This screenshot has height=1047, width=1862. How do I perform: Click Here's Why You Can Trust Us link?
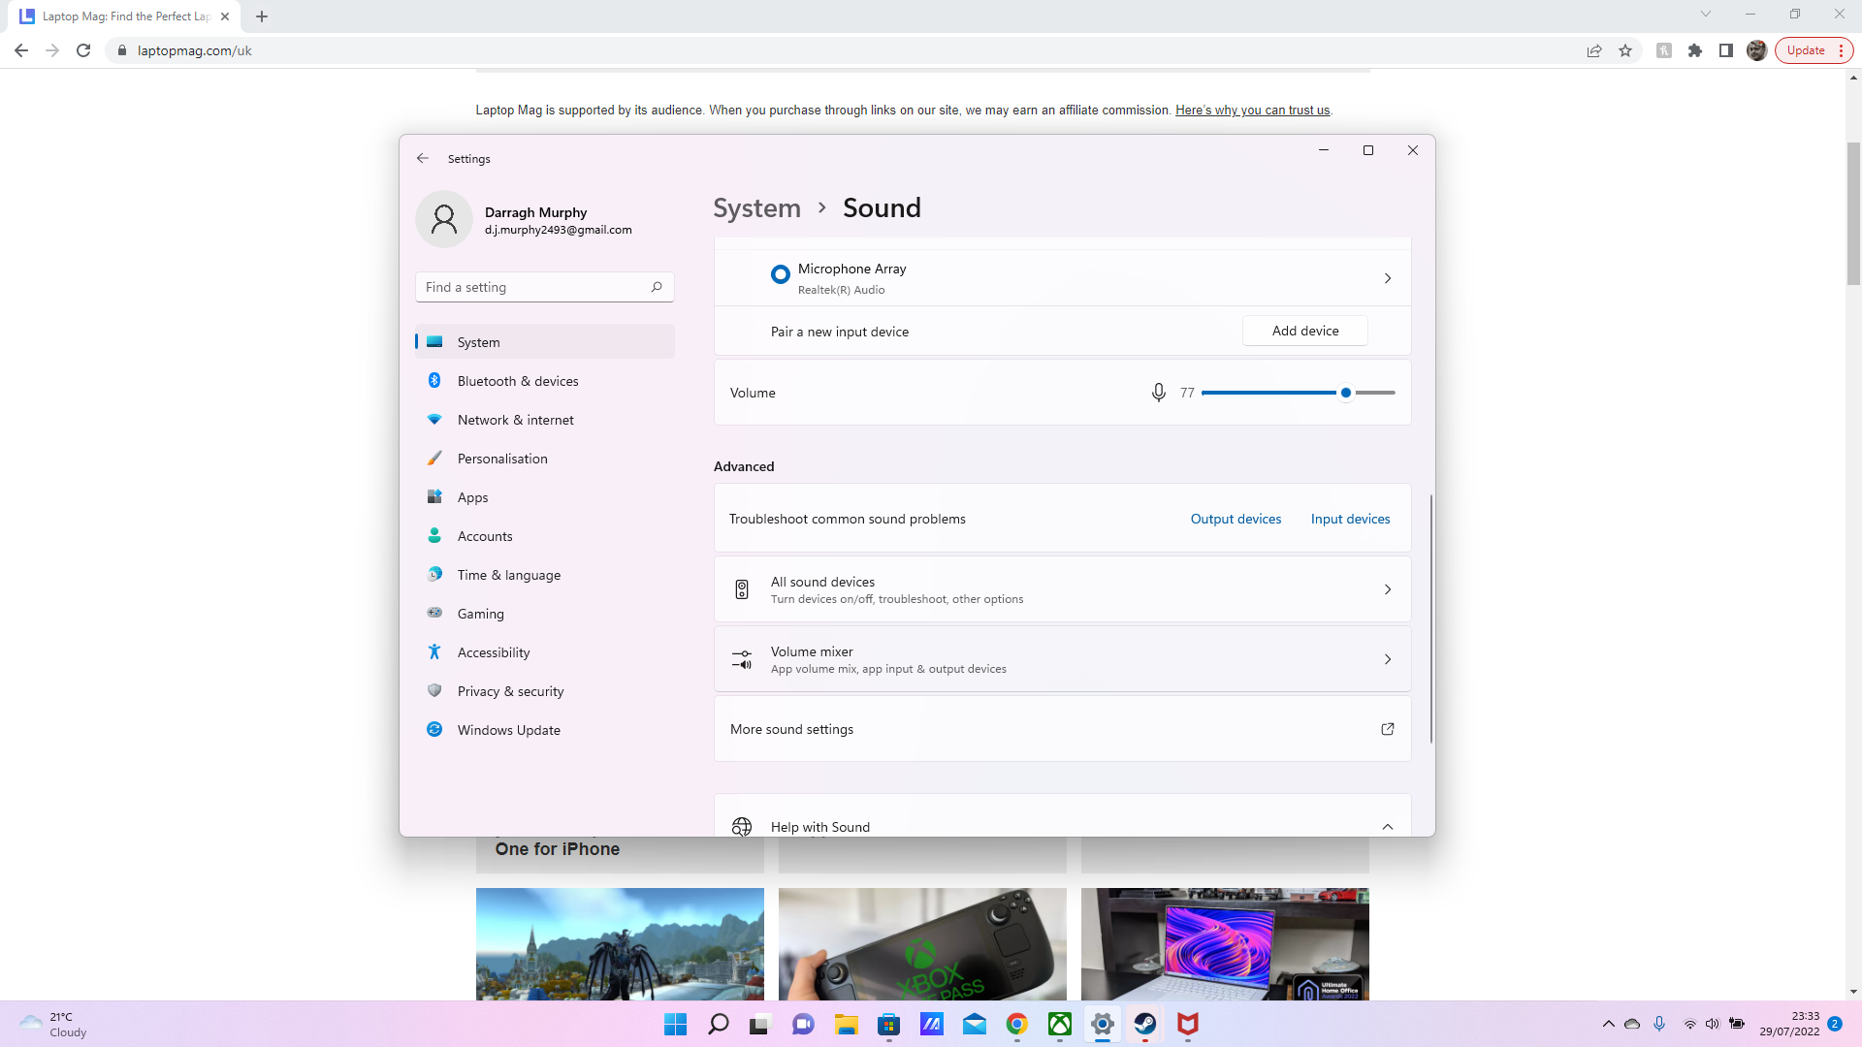coord(1253,110)
